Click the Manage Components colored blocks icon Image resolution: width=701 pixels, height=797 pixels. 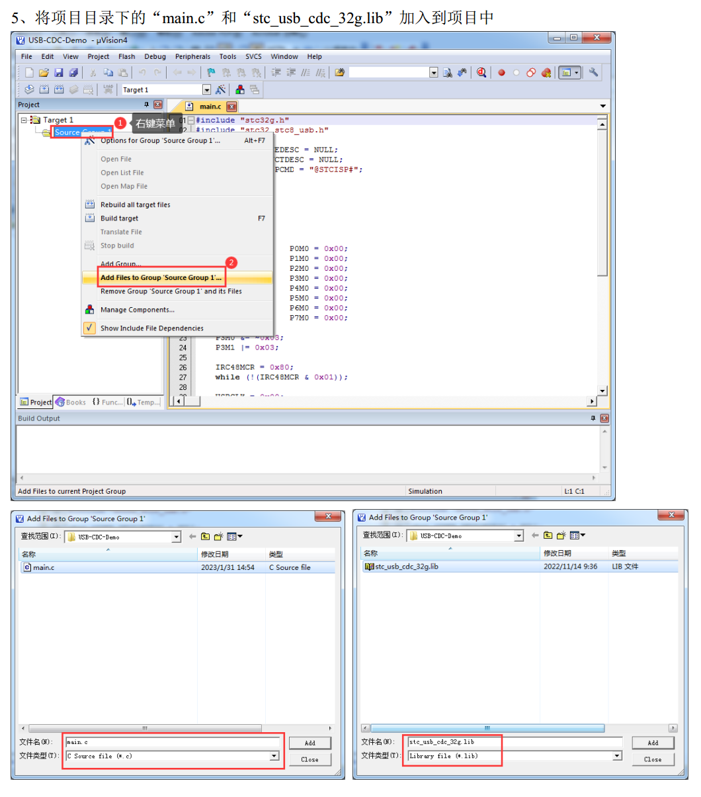point(239,89)
